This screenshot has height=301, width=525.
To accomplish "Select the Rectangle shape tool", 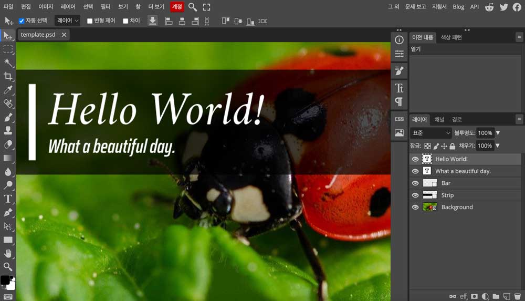I will tap(8, 240).
